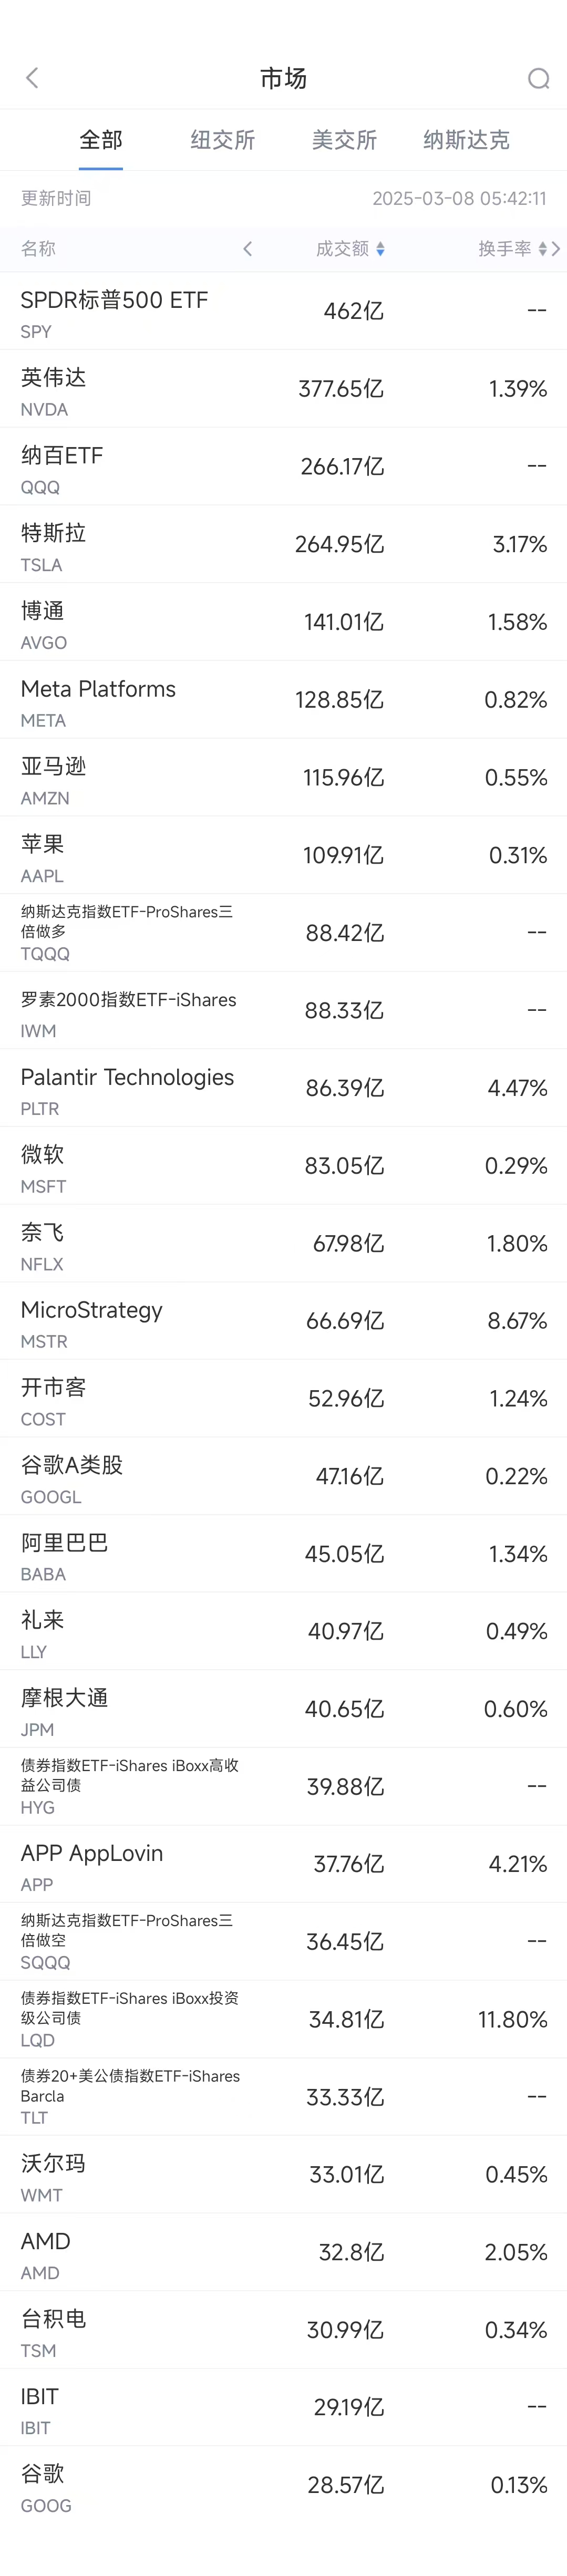Select the 全部 tab
567x2576 pixels.
coord(101,140)
